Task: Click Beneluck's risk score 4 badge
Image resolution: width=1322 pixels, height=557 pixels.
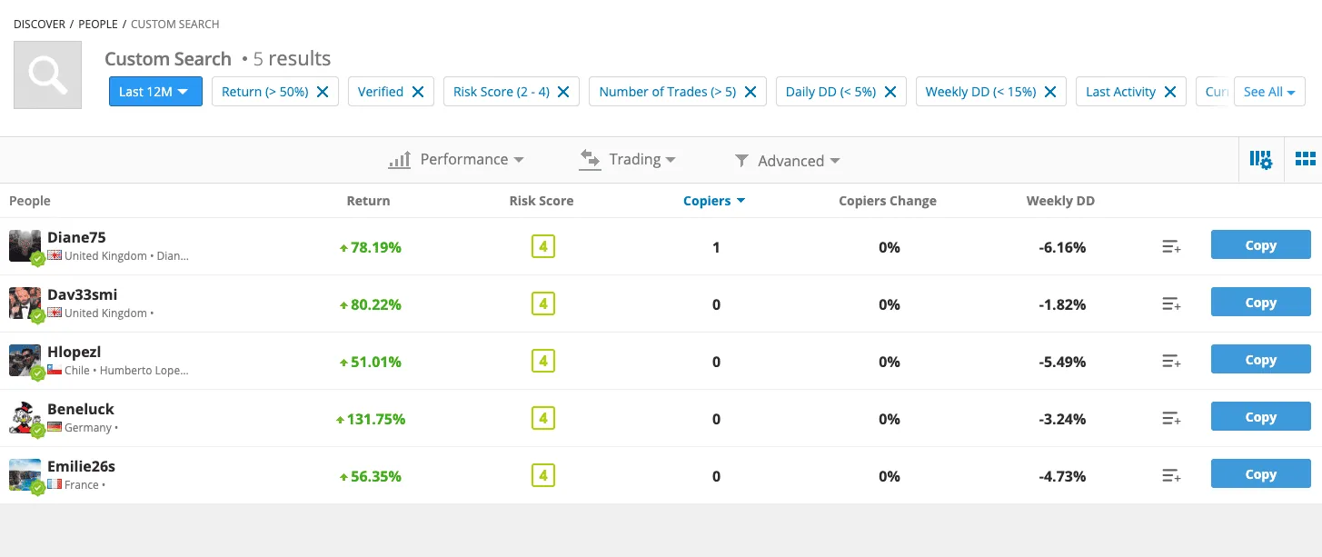Action: coord(543,418)
